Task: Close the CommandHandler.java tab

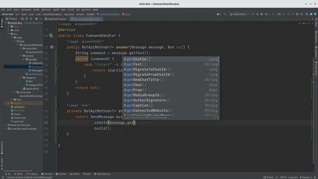Action: (x=101, y=19)
